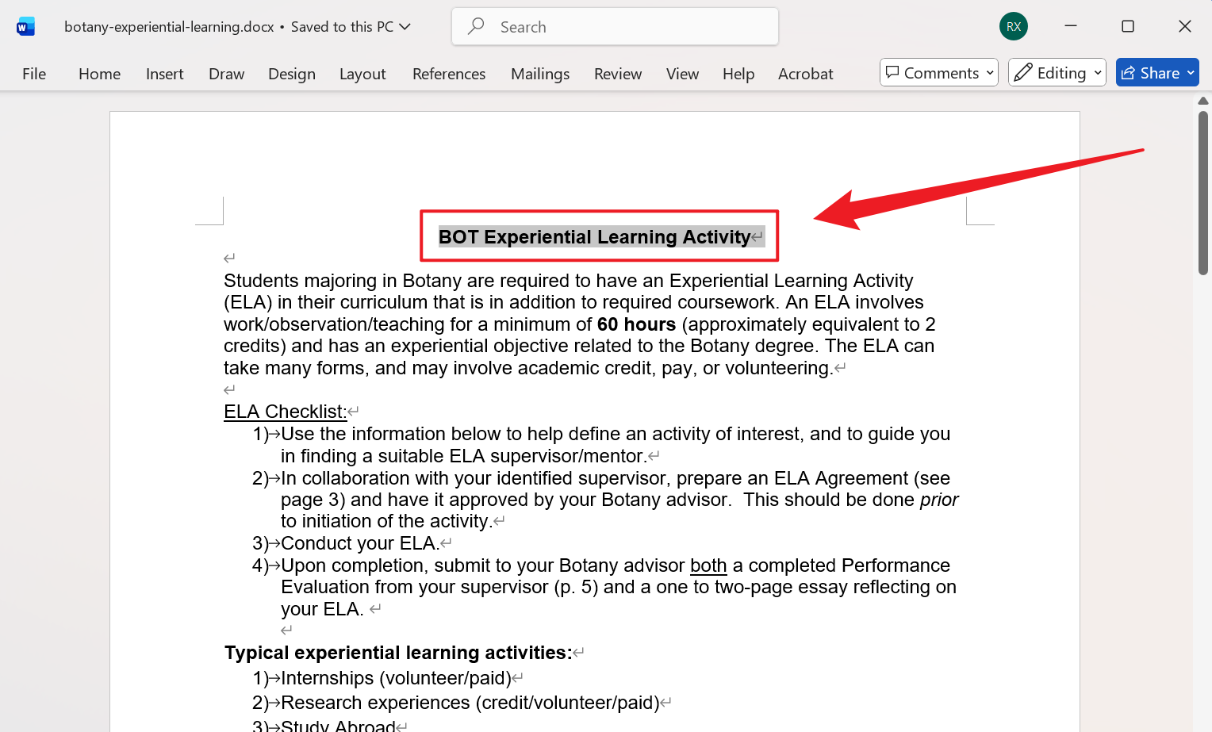This screenshot has width=1212, height=732.
Task: Expand the Saved to this PC dropdown
Action: pyautogui.click(x=351, y=27)
